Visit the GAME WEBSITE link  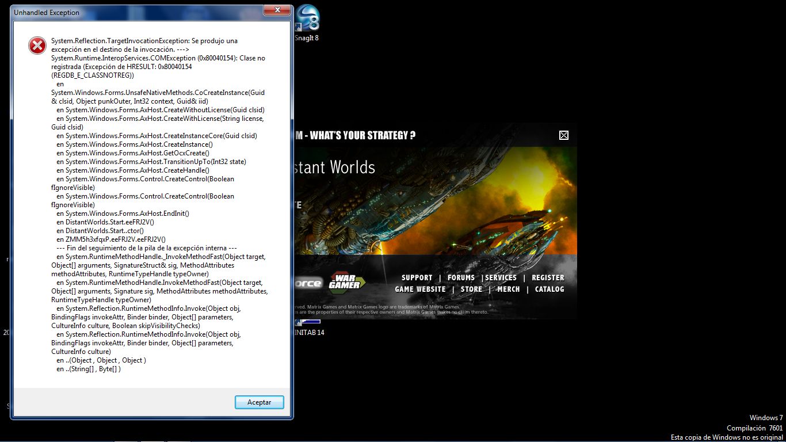click(x=420, y=289)
